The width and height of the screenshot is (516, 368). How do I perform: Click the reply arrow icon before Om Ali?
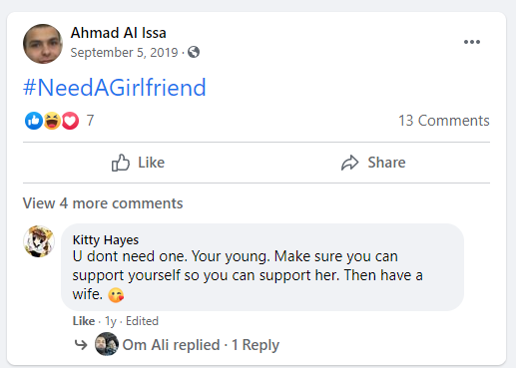click(81, 344)
